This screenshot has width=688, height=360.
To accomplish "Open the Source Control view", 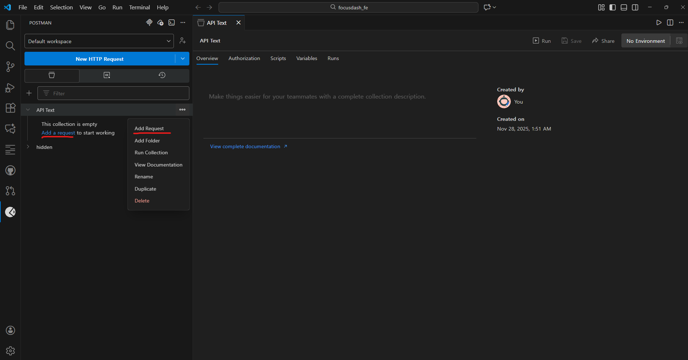I will tap(10, 67).
